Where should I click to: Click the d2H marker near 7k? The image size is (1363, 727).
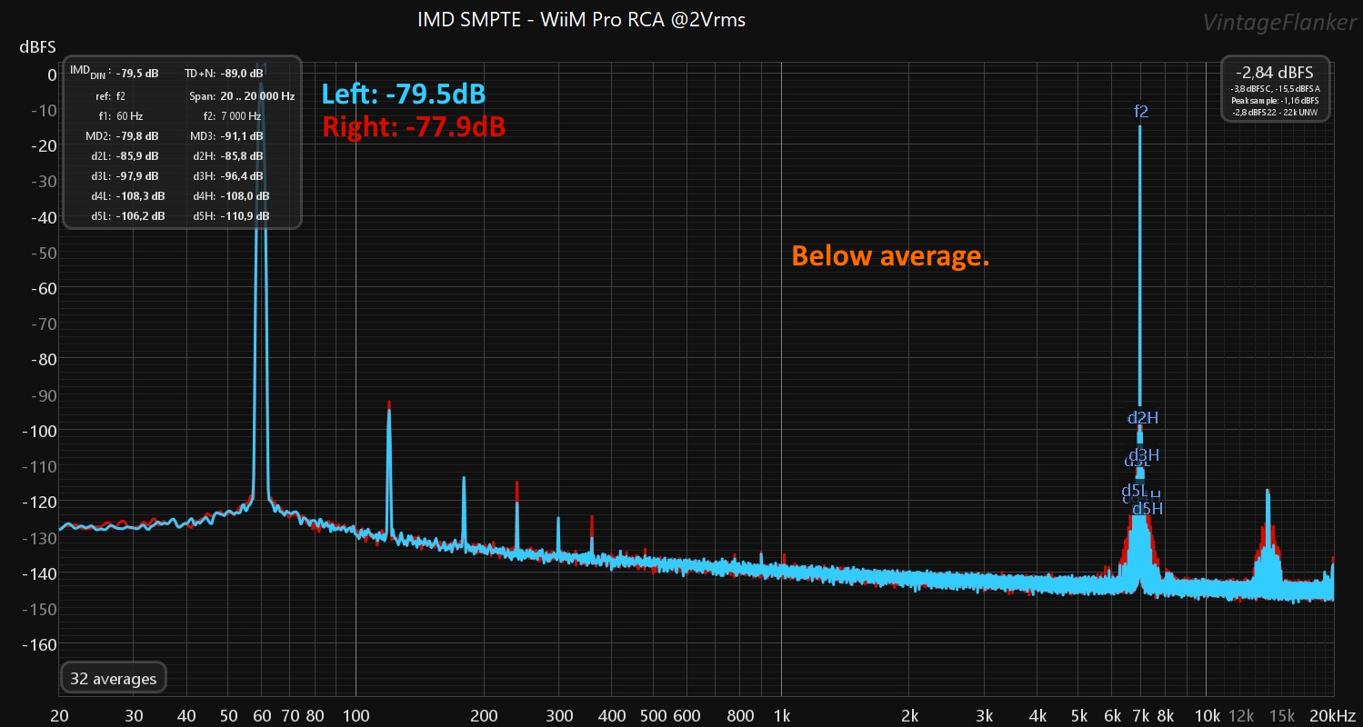(1143, 418)
